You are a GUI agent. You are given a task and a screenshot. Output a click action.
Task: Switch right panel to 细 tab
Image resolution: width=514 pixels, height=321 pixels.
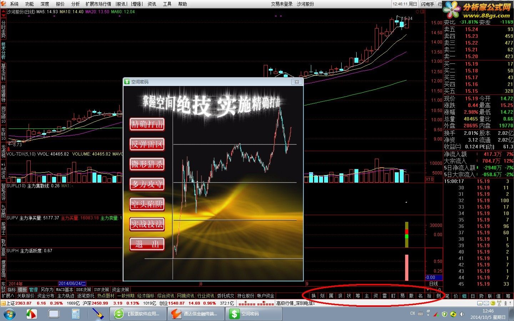pos(464,296)
